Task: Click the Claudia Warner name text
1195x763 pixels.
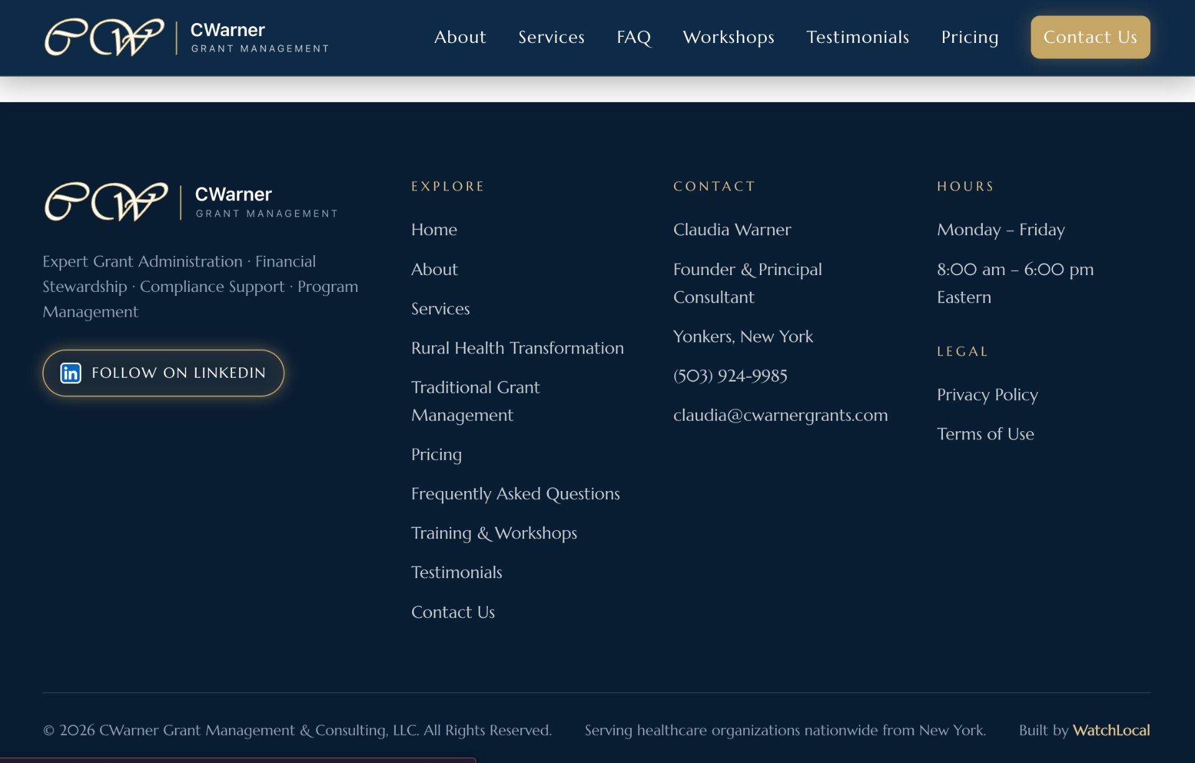Action: tap(732, 230)
